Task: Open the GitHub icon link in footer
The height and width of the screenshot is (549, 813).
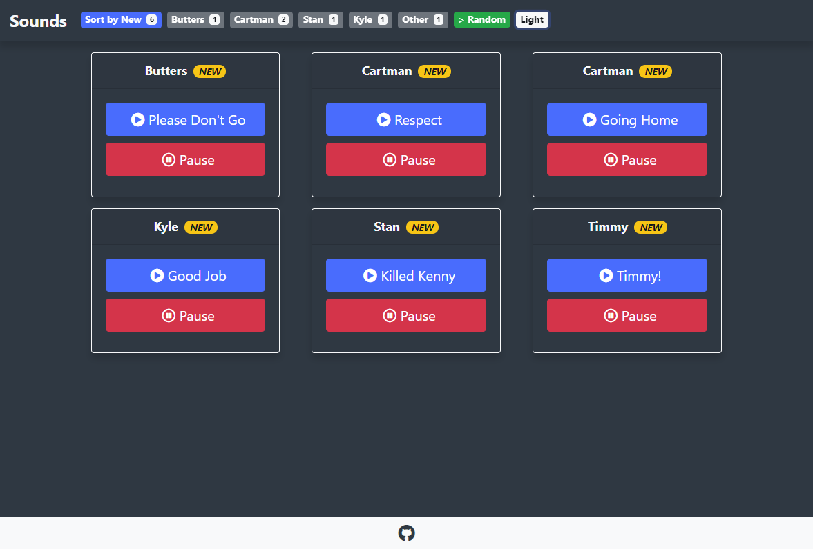Action: (406, 533)
